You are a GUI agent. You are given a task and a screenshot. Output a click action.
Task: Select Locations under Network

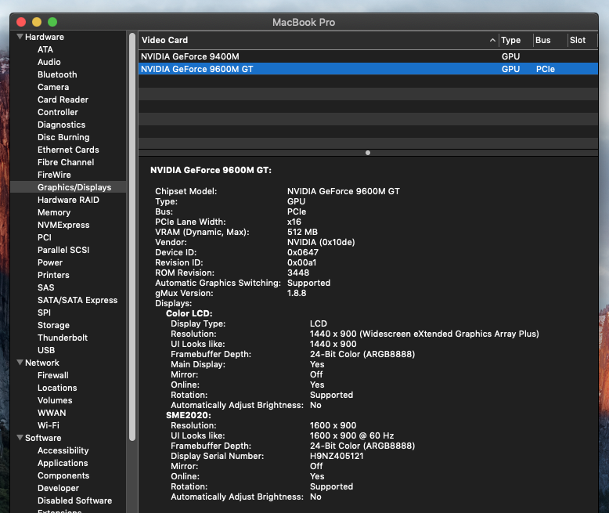(x=57, y=388)
